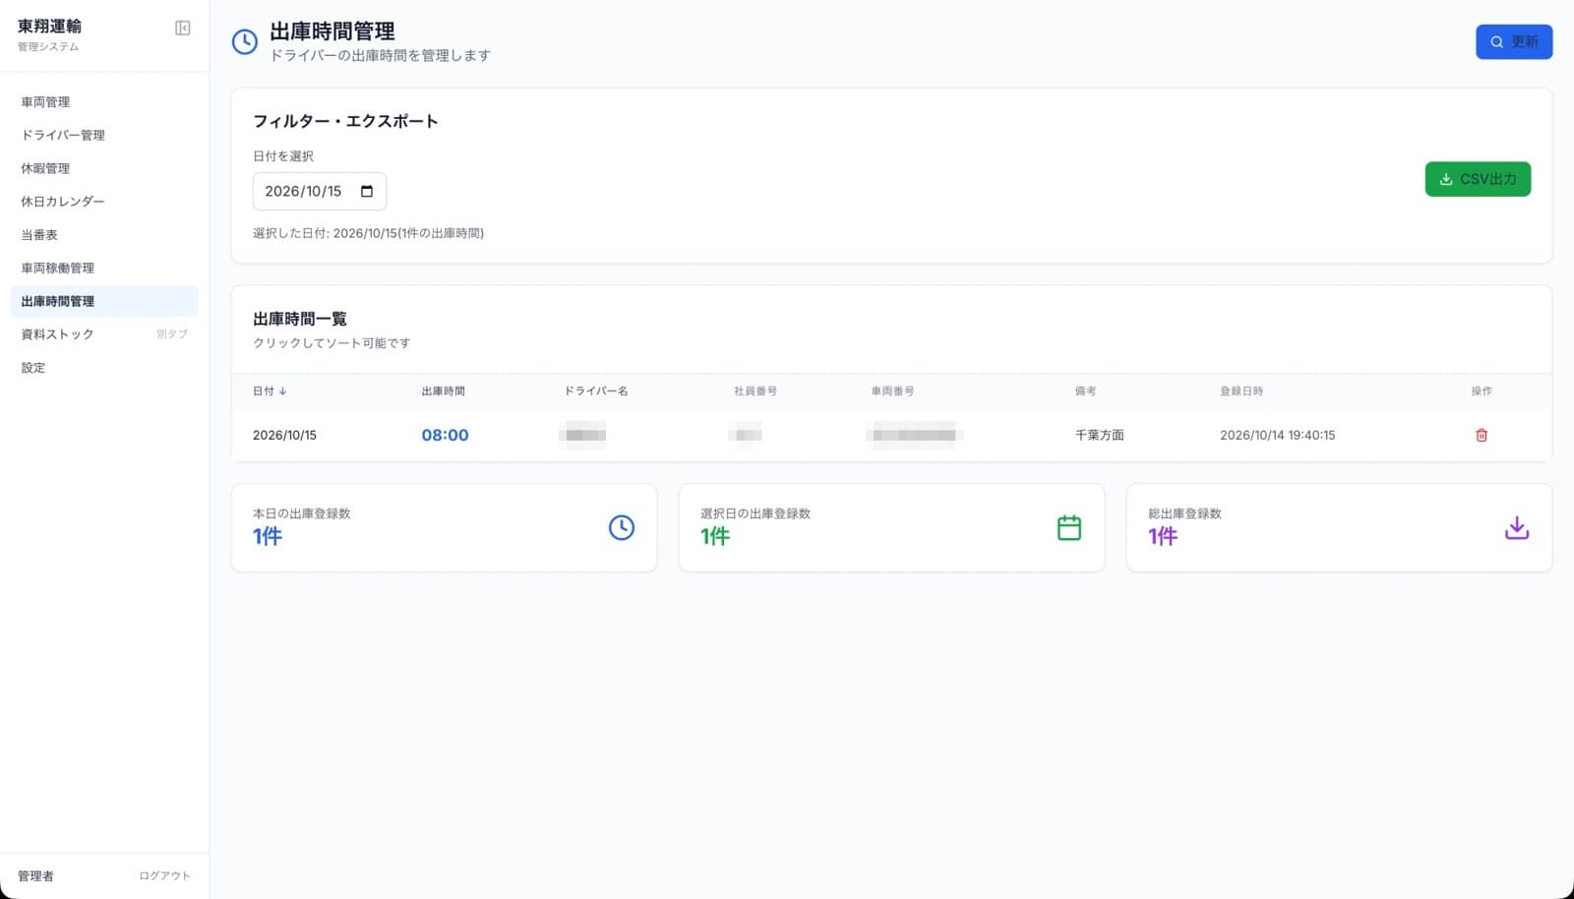
Task: Open 休暇管理 menu item
Action: pos(104,168)
